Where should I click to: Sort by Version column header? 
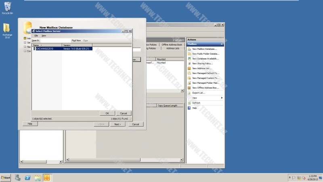(77, 45)
